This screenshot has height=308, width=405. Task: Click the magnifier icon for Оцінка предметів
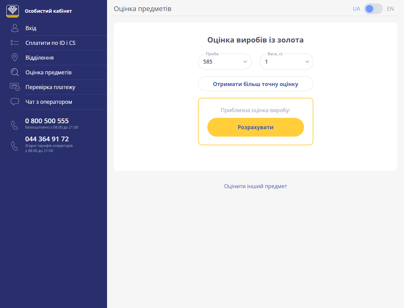(x=15, y=72)
